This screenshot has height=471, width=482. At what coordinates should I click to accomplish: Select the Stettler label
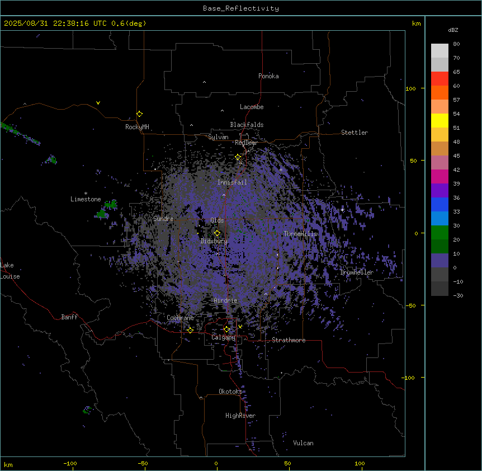(355, 133)
